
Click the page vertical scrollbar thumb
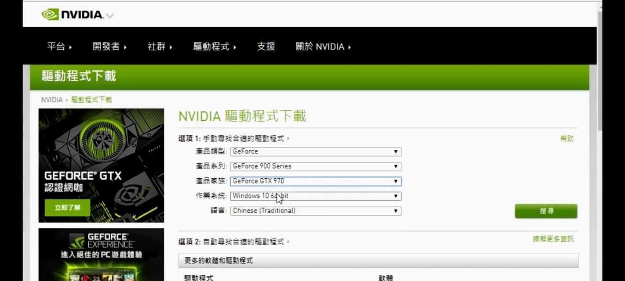(x=600, y=70)
